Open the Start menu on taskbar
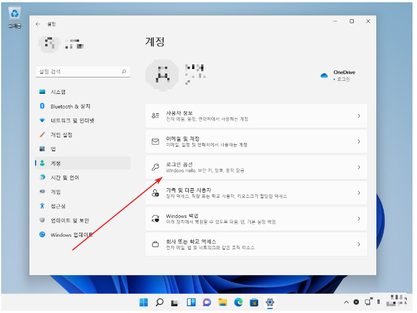The image size is (417, 313). click(144, 302)
